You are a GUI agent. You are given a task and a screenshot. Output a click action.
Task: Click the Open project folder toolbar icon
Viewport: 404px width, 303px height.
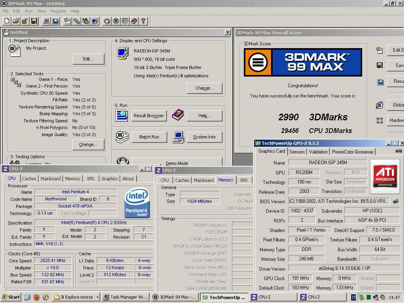click(x=16, y=21)
